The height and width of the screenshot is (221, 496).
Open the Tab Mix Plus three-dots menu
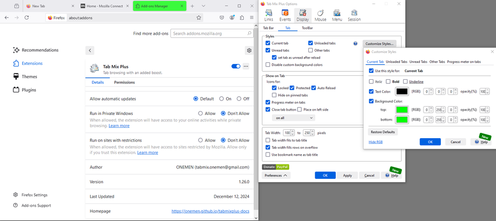point(246,66)
